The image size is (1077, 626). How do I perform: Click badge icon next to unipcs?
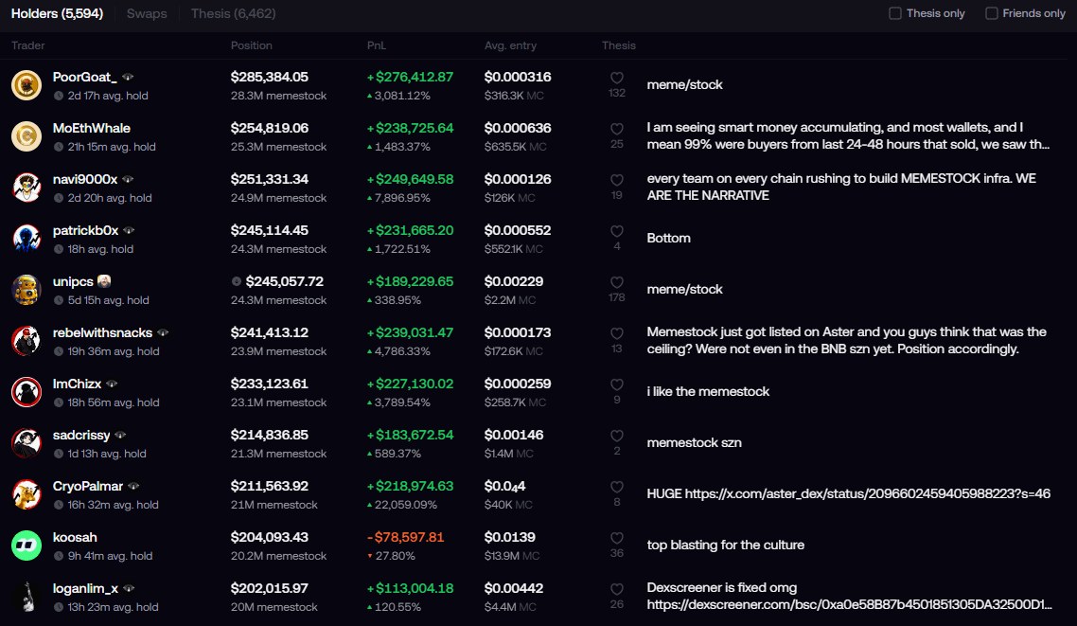104,281
